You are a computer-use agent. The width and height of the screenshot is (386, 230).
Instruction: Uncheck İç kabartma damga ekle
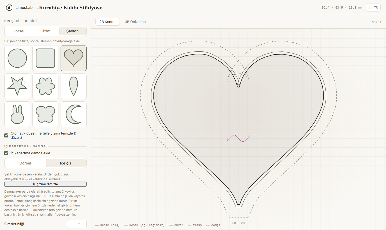pos(6,153)
